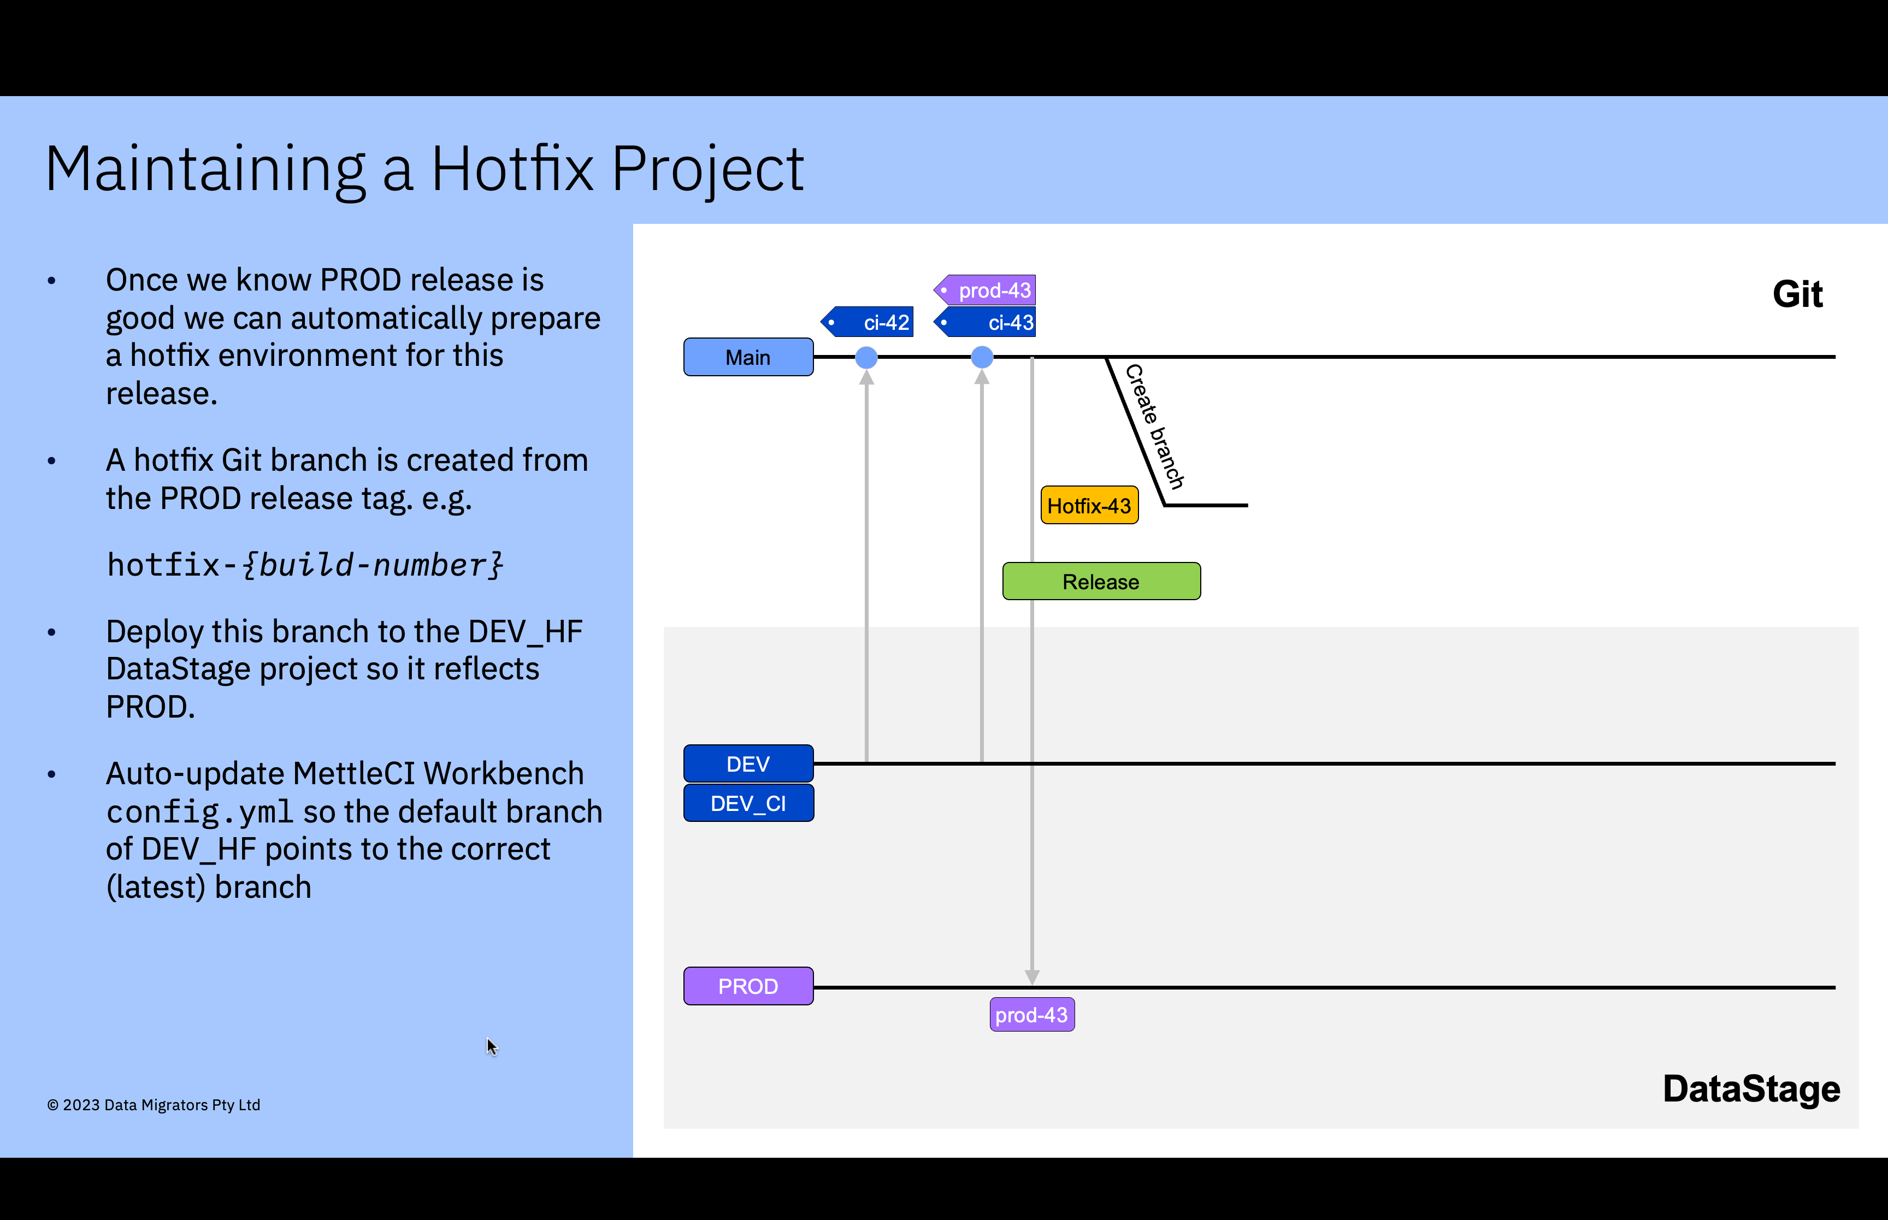The height and width of the screenshot is (1220, 1888).
Task: Click the green Release box
Action: (x=1100, y=582)
